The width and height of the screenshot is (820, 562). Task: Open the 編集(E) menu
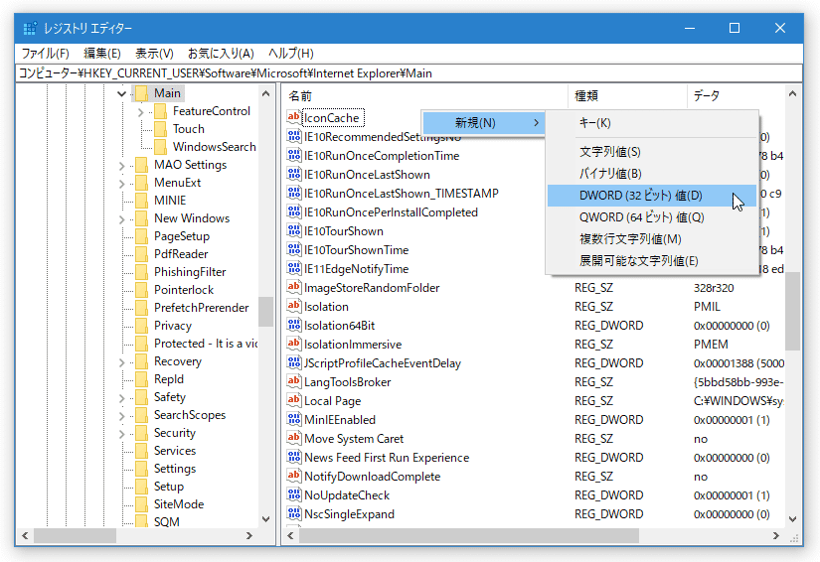click(x=102, y=54)
